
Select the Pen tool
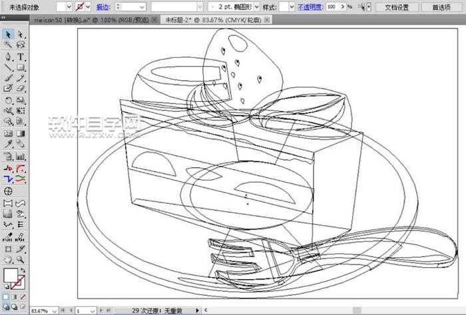tap(8, 57)
